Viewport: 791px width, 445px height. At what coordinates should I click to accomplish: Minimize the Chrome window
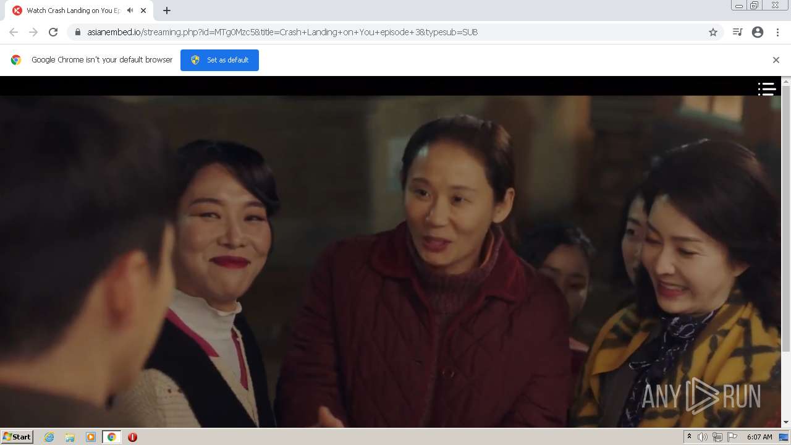point(738,6)
